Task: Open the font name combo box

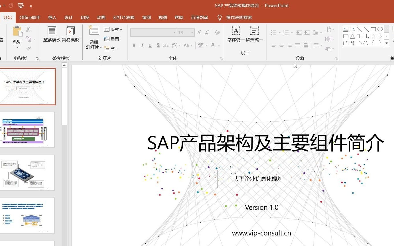Action: [x=153, y=32]
